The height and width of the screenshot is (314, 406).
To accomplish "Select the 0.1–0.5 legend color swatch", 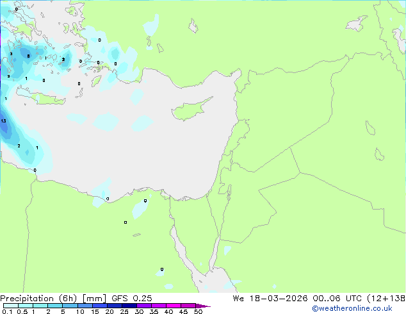I will click(11, 306).
